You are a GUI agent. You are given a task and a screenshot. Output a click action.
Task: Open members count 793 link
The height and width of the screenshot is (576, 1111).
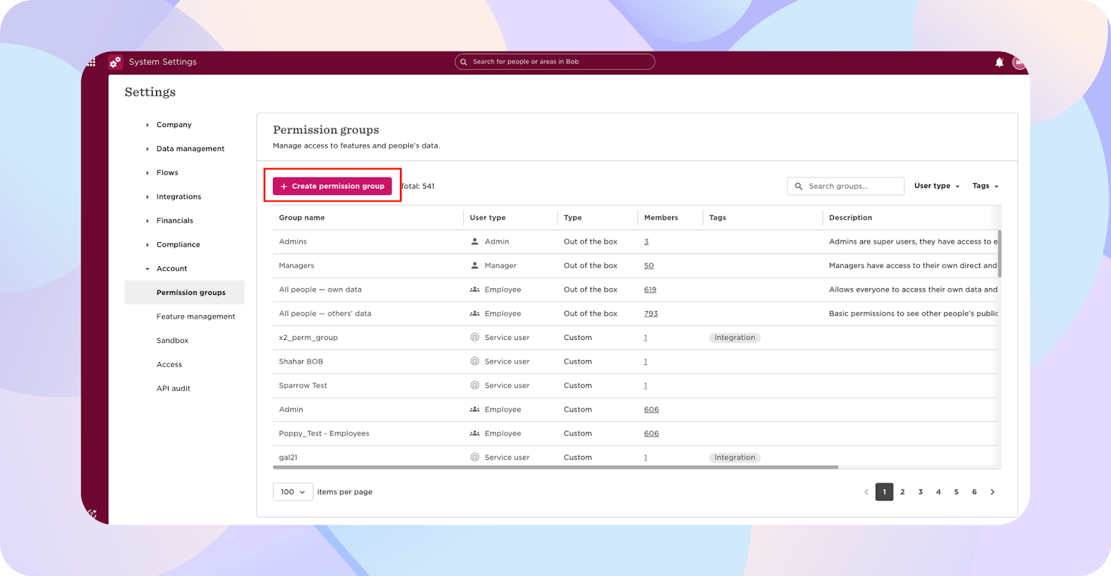[651, 314]
